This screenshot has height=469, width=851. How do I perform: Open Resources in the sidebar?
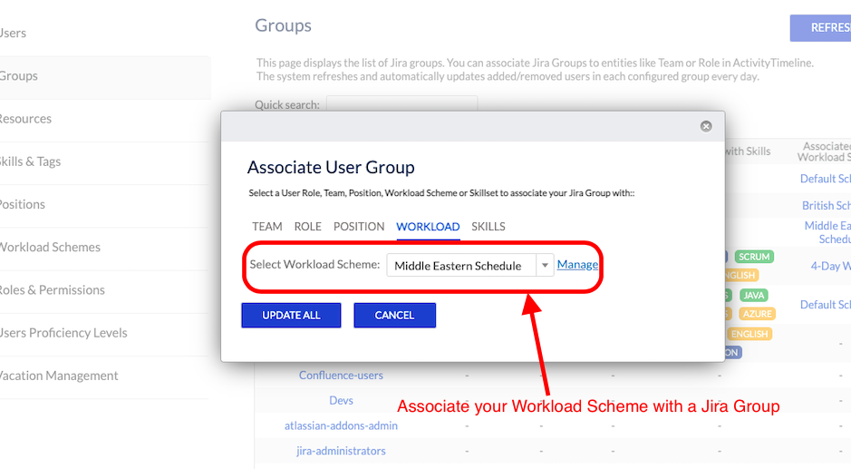[x=25, y=119]
